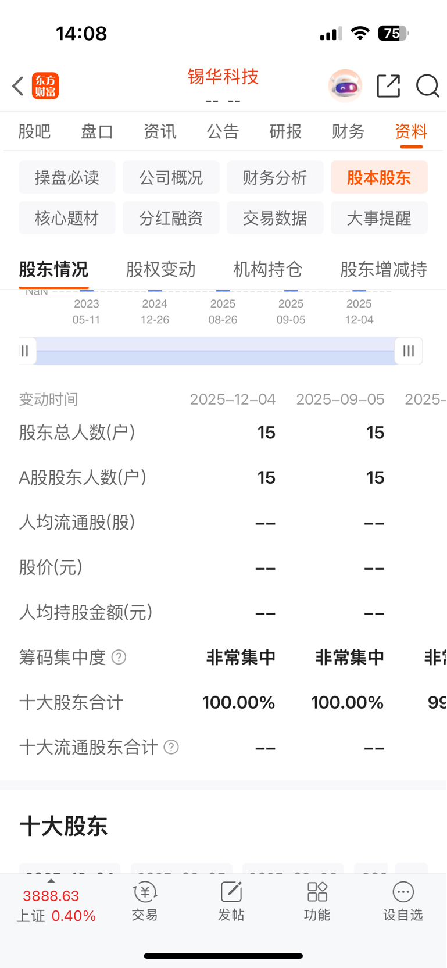This screenshot has height=968, width=447.
Task: Click the blue chart range slider track
Action: (x=216, y=351)
